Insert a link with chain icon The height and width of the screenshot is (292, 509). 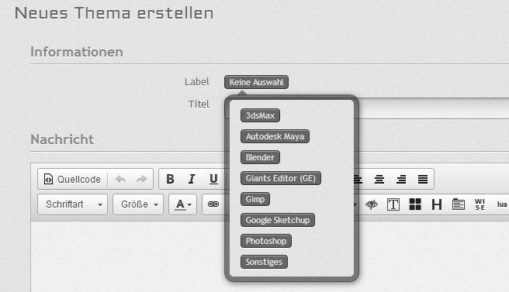[213, 204]
